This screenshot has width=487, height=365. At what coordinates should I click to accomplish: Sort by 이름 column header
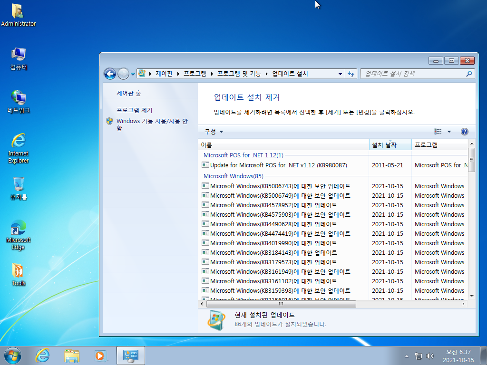[x=283, y=145]
